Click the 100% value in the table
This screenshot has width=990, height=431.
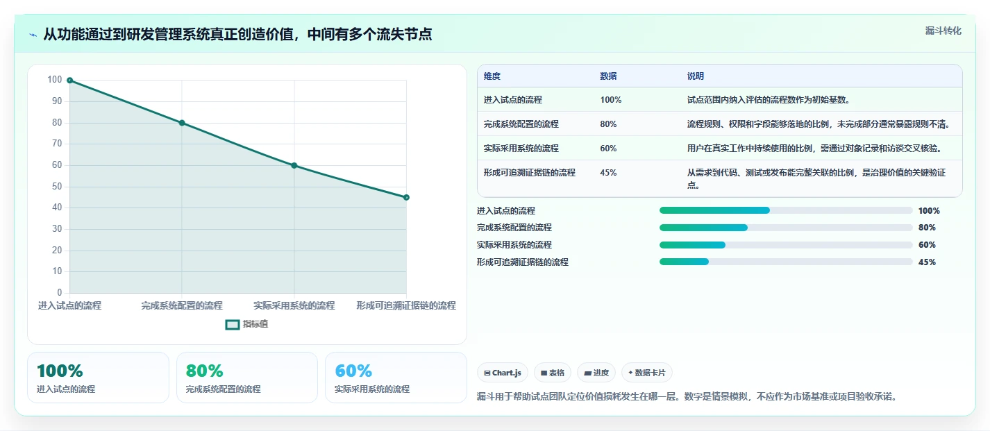[x=611, y=100]
